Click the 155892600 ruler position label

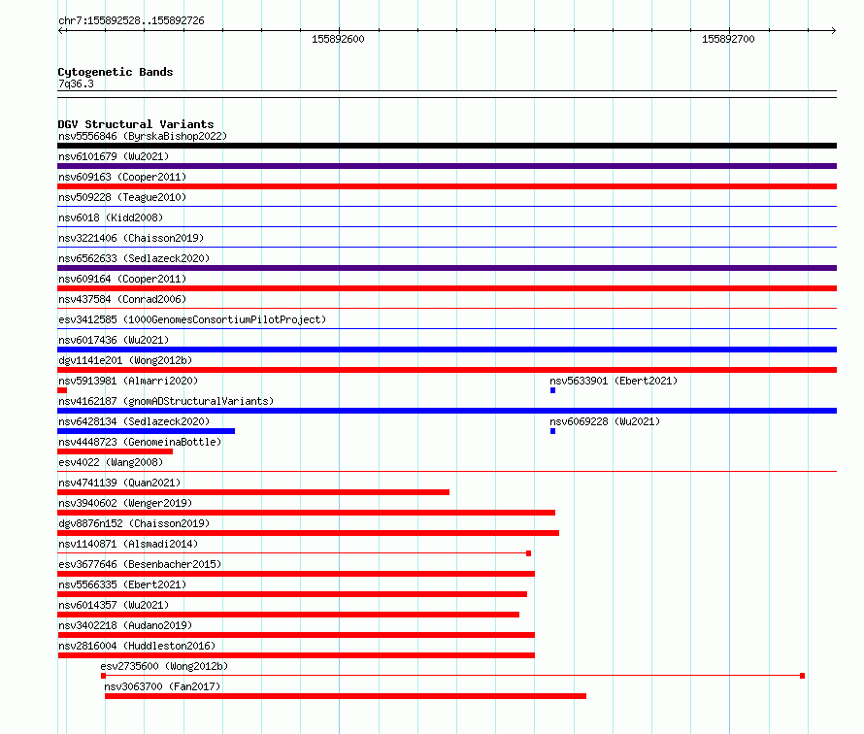pos(338,39)
